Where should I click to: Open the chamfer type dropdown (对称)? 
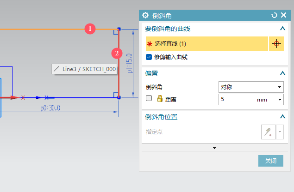click(250, 87)
